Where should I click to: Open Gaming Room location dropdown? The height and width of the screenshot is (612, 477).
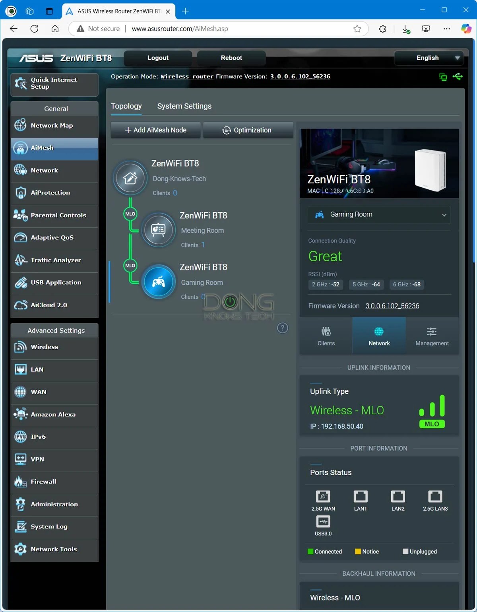(379, 215)
